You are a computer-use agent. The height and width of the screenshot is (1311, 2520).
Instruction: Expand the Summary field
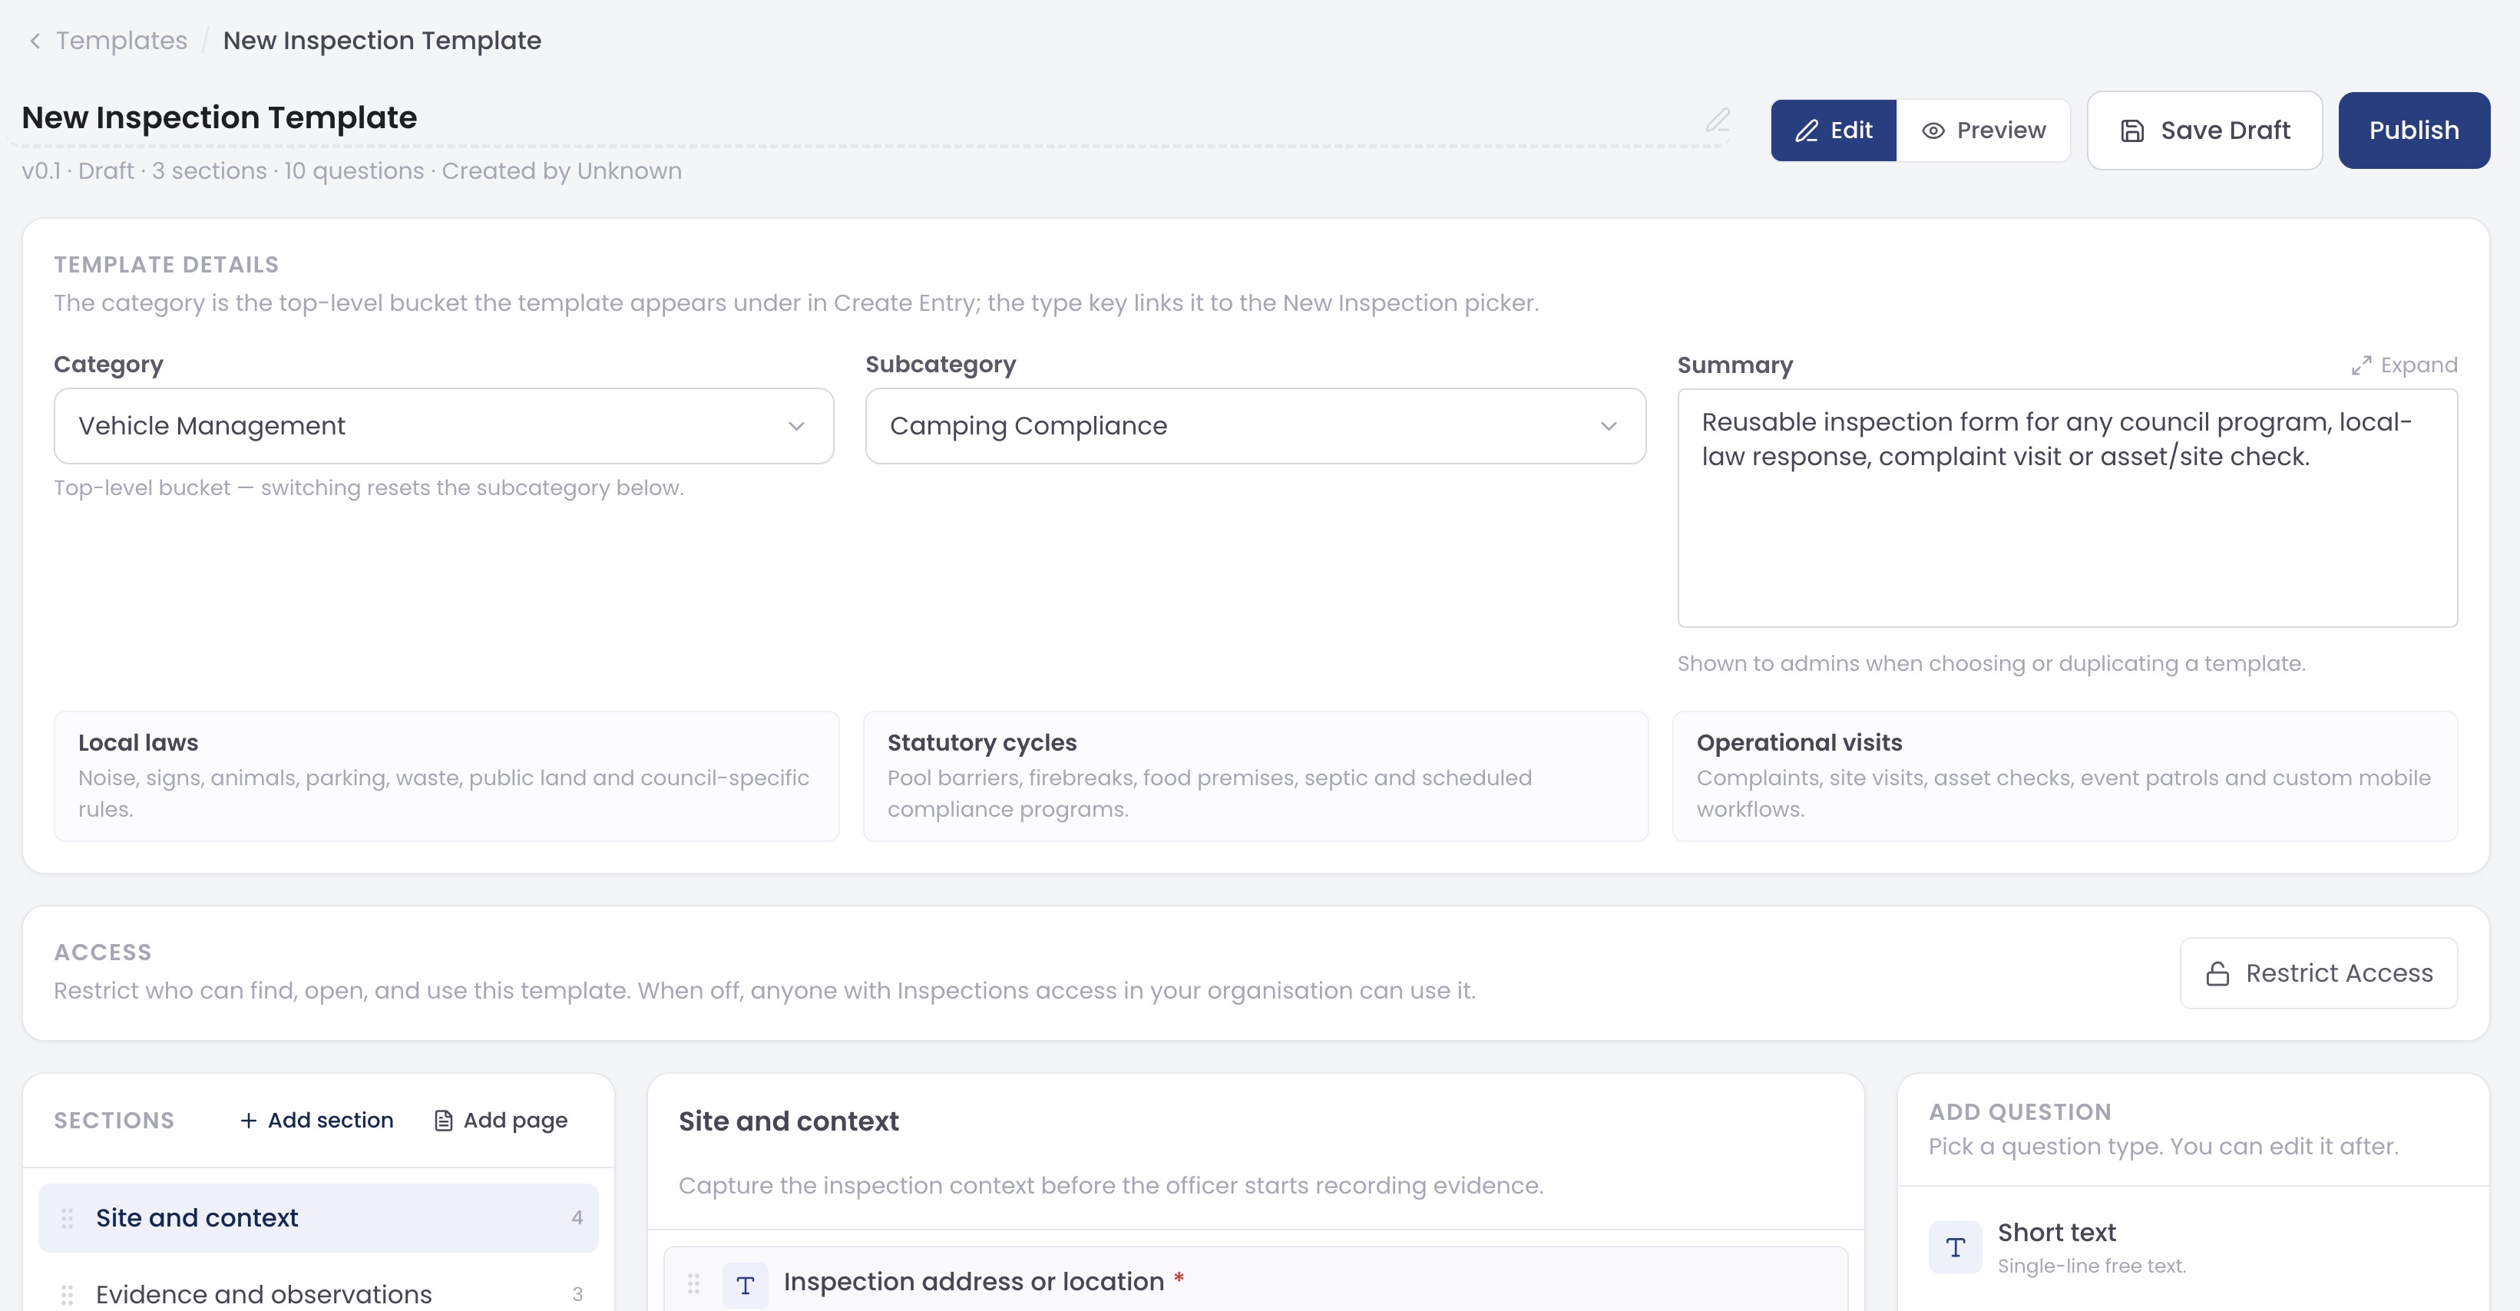point(2405,365)
